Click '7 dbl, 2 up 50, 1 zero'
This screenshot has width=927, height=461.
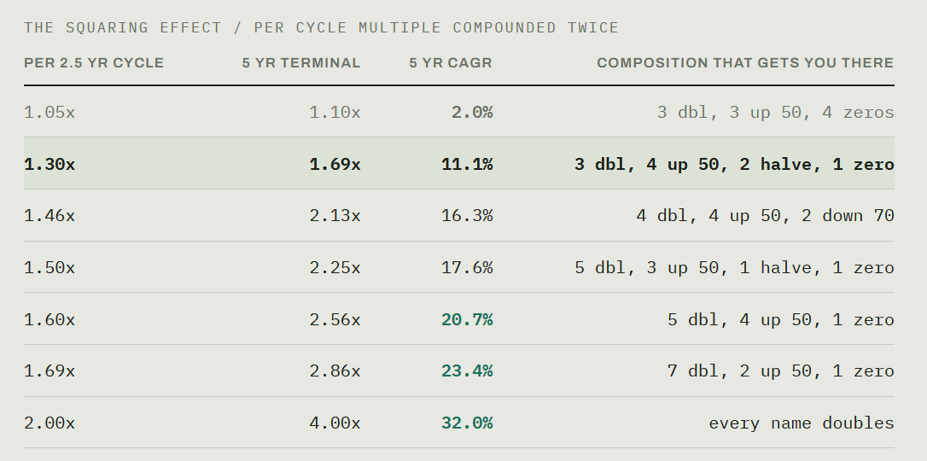pyautogui.click(x=780, y=371)
